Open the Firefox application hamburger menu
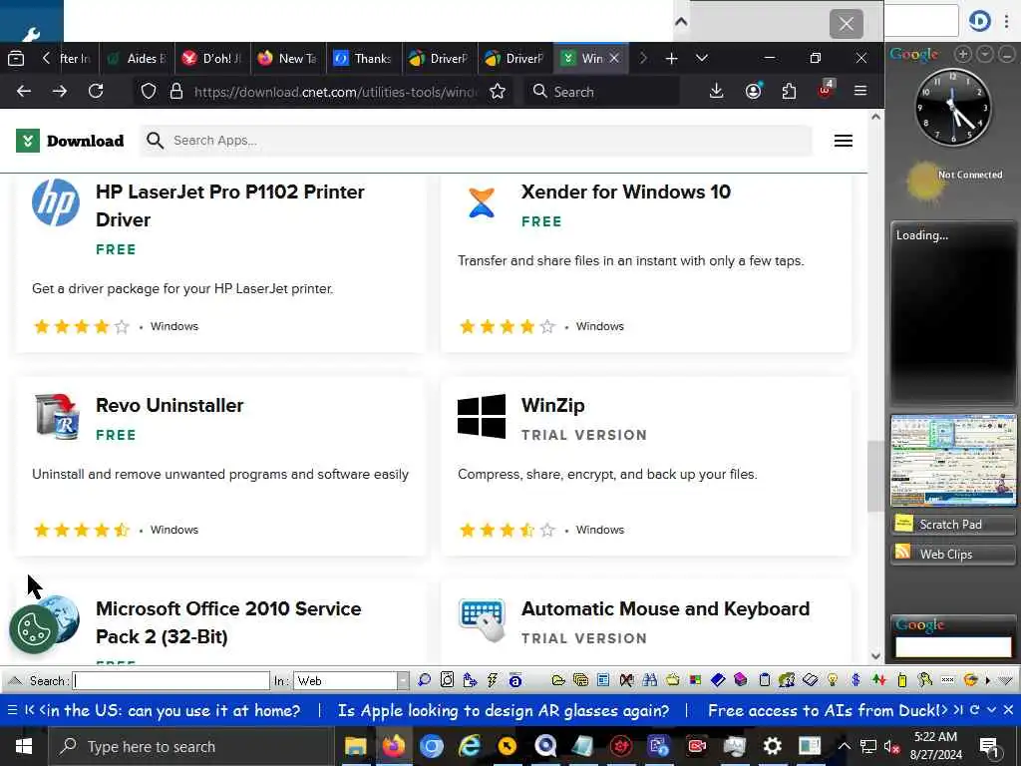 [x=860, y=91]
